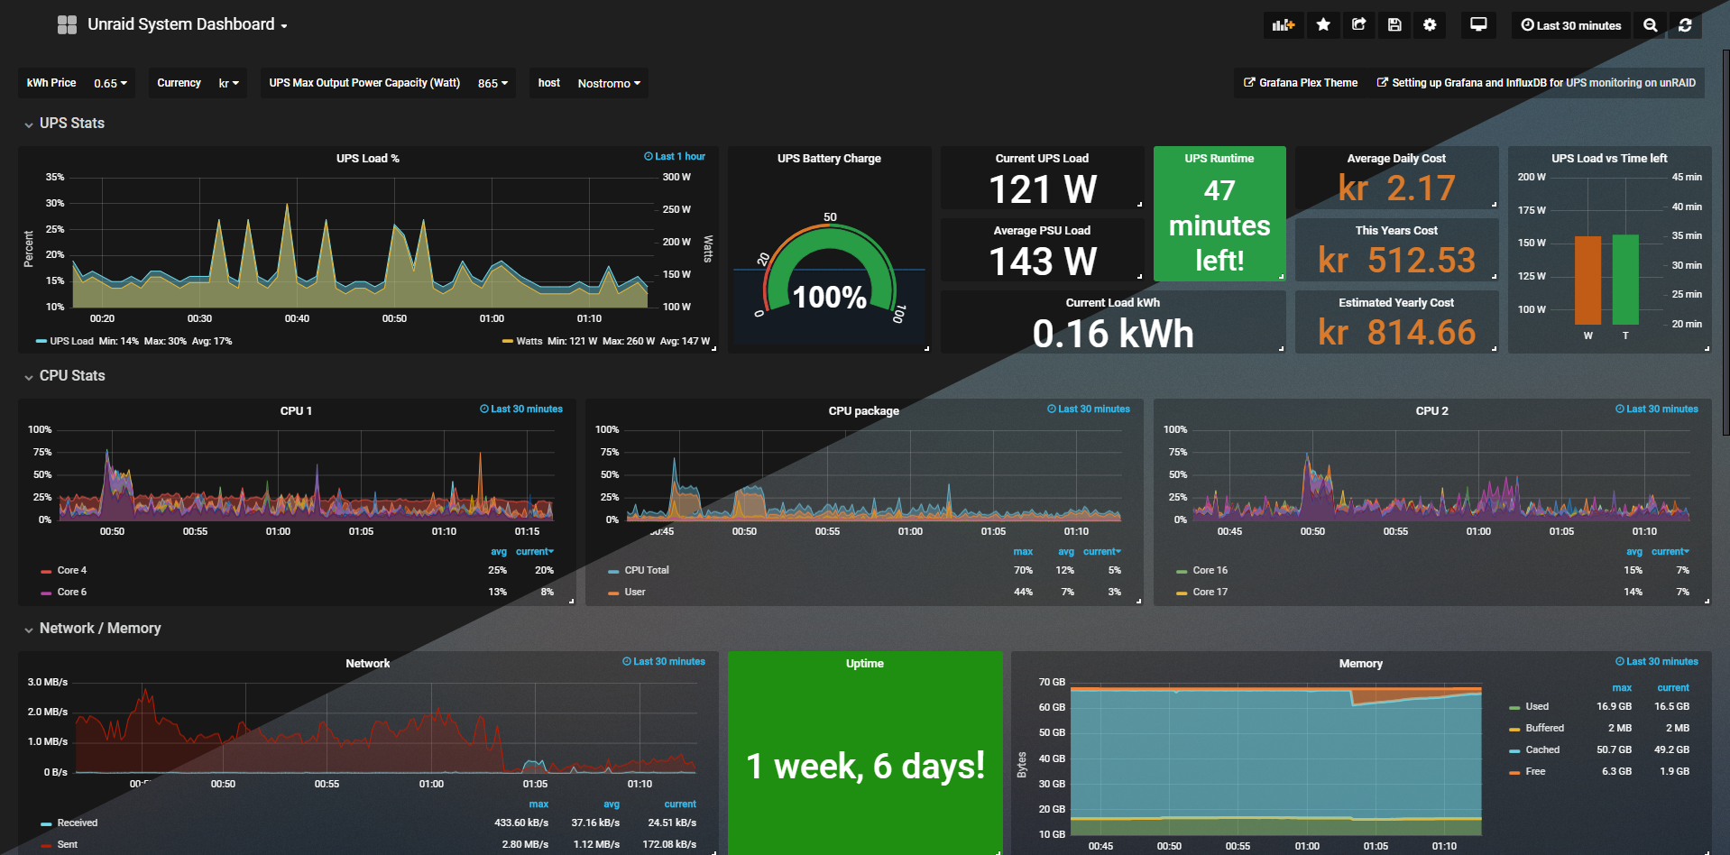Cycle view mode with monitor icon

tap(1478, 25)
